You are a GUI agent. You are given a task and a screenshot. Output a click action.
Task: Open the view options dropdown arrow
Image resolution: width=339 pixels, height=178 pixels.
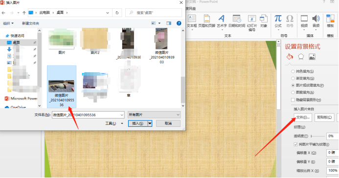(159, 23)
